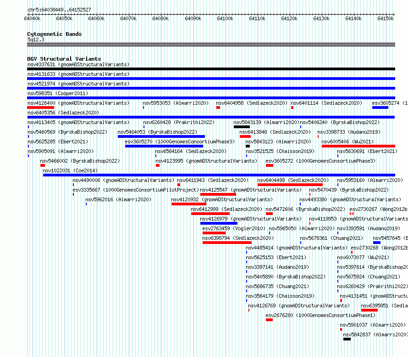Click the nsv4521974 gnomAD variant label
Screen dimensions: 408x357
tap(78, 84)
